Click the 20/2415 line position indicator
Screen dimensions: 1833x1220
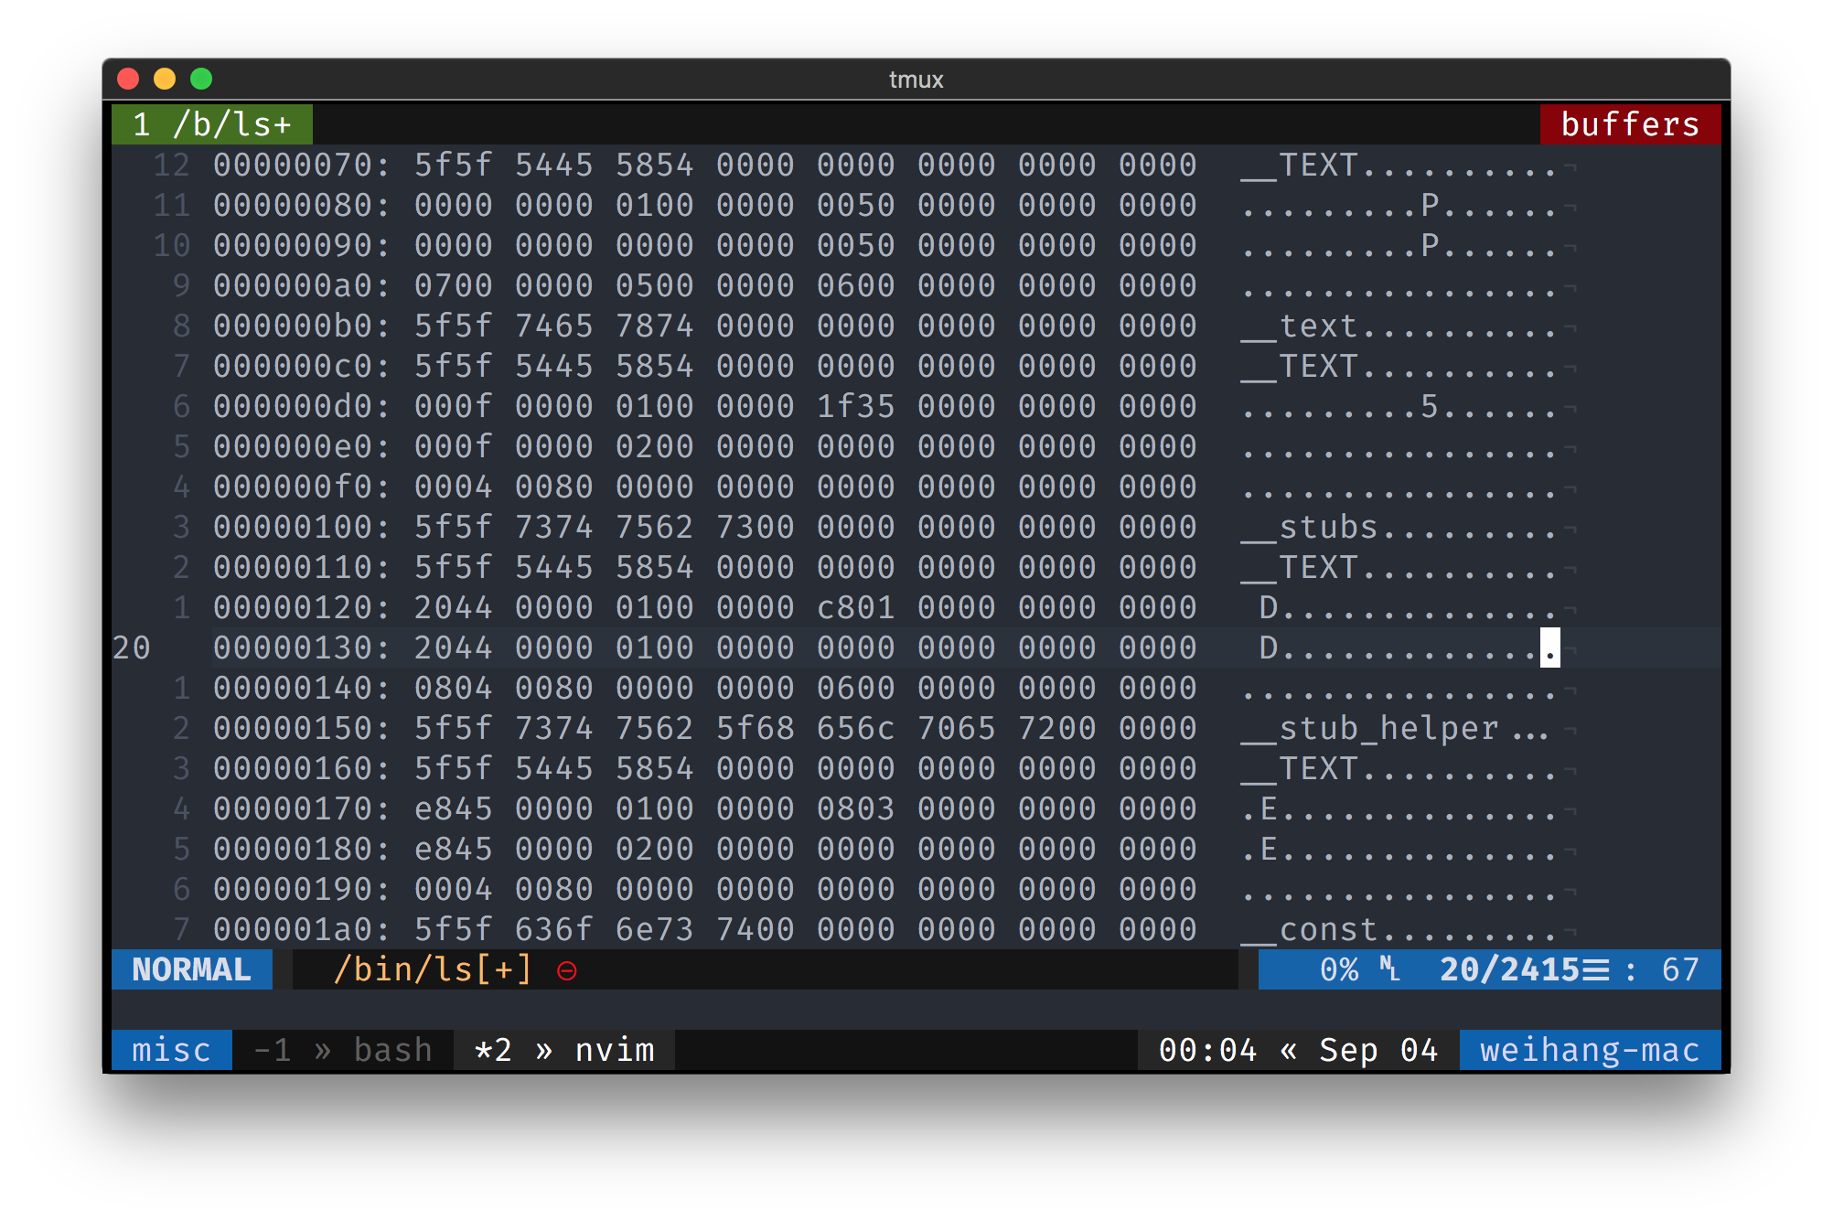(x=1509, y=969)
